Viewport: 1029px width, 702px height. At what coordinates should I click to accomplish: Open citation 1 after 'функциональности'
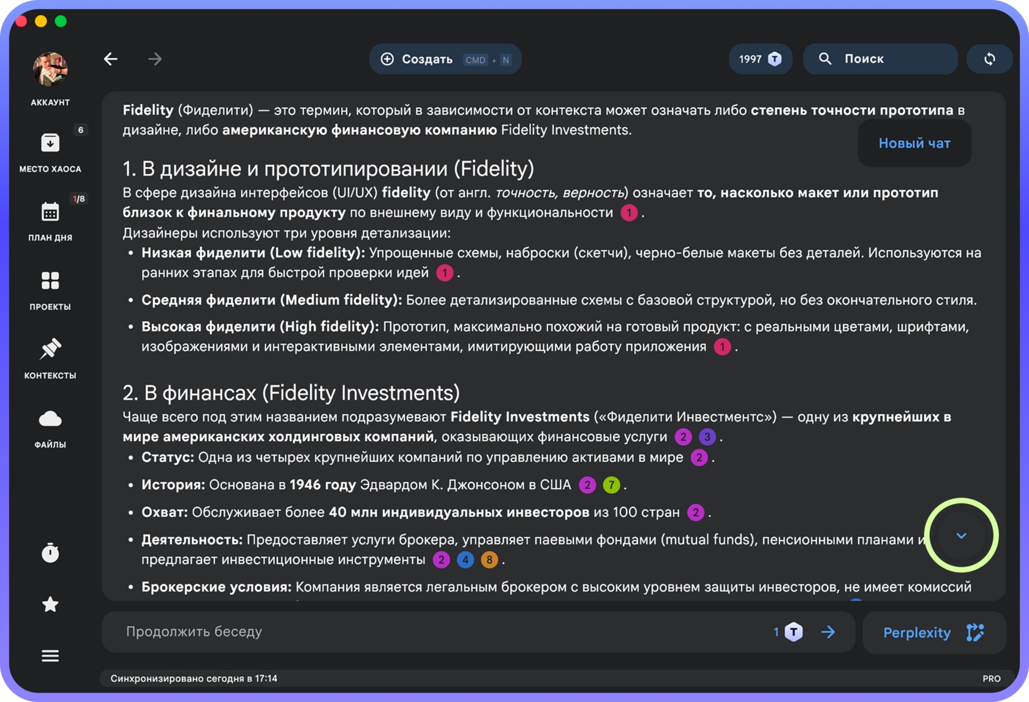pyautogui.click(x=629, y=213)
